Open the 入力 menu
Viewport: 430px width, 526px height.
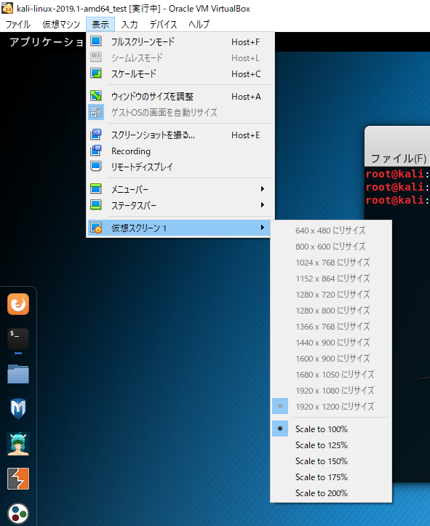[x=130, y=24]
